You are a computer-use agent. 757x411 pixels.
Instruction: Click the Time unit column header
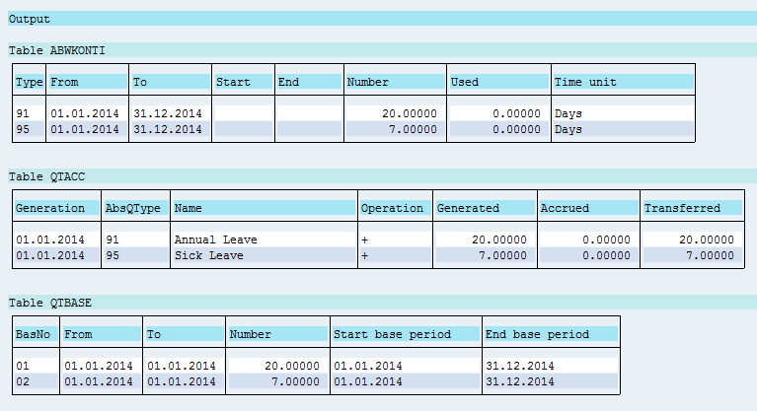point(622,82)
